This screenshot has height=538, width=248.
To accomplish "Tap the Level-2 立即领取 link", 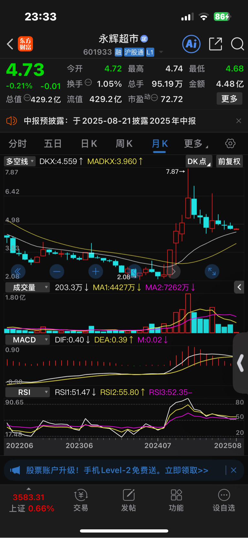I will [x=187, y=470].
